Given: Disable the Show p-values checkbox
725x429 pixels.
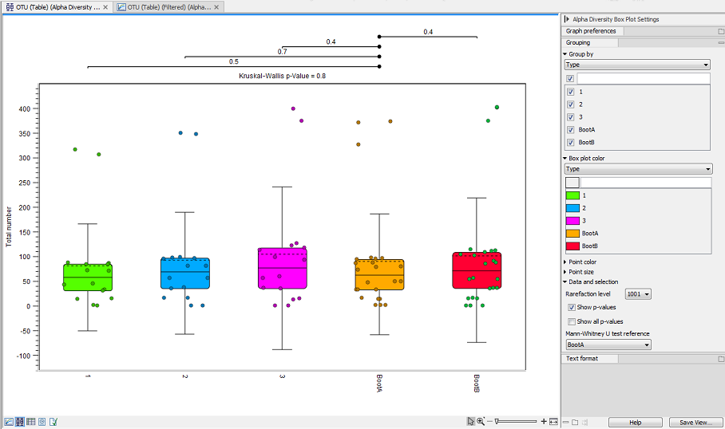Looking at the screenshot, I should point(571,307).
